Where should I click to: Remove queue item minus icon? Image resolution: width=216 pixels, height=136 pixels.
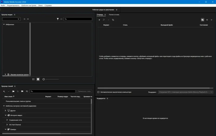point(109,20)
